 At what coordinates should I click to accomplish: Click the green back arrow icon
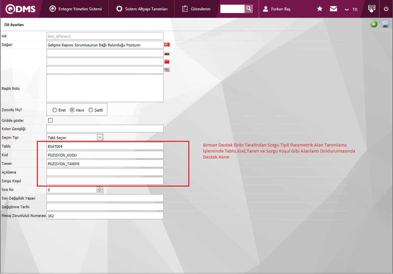click(x=374, y=24)
